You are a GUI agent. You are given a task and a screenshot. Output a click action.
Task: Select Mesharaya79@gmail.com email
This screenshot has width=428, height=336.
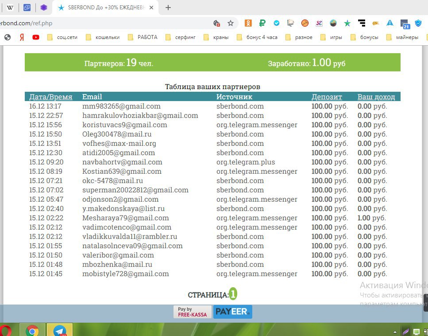[x=126, y=218]
